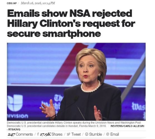The height and width of the screenshot is (139, 155).
Task: Click the CBS/AP byline
Action: [x=12, y=3]
